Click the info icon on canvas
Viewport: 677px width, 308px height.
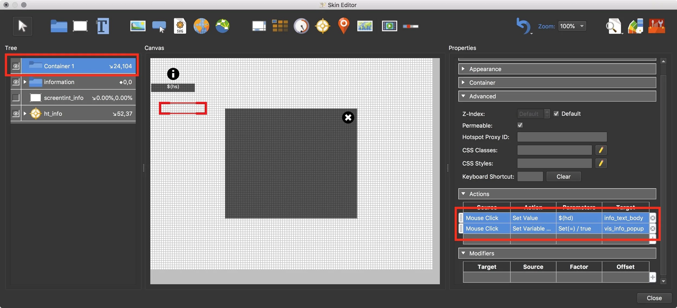coord(173,74)
